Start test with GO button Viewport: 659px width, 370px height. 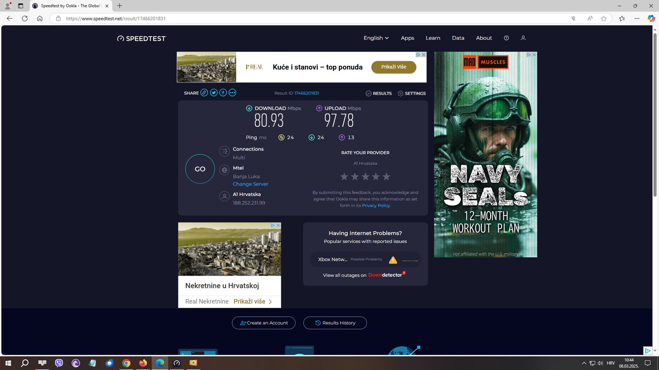coord(200,169)
